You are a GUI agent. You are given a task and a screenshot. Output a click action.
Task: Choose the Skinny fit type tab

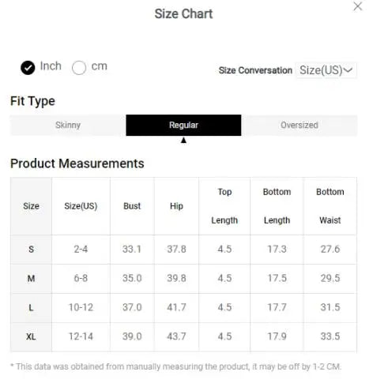pos(68,125)
